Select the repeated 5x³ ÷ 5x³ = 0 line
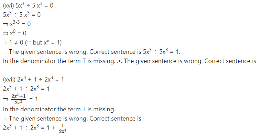The image size is (259, 137). tap(22, 14)
